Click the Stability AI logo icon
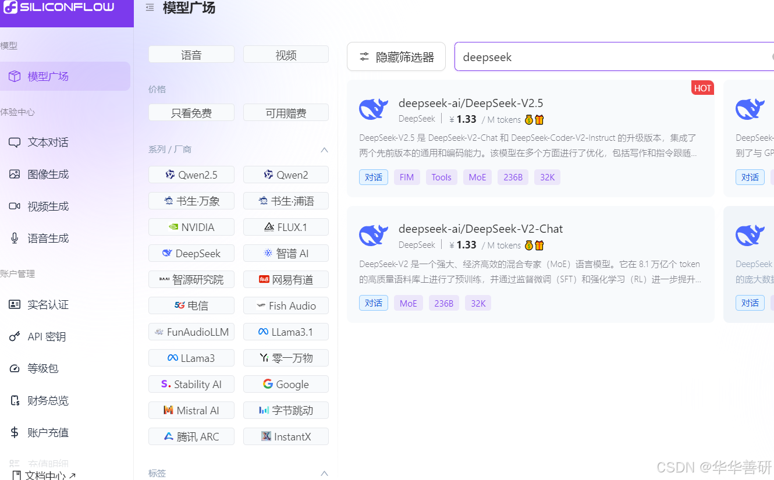774x480 pixels. [x=166, y=384]
